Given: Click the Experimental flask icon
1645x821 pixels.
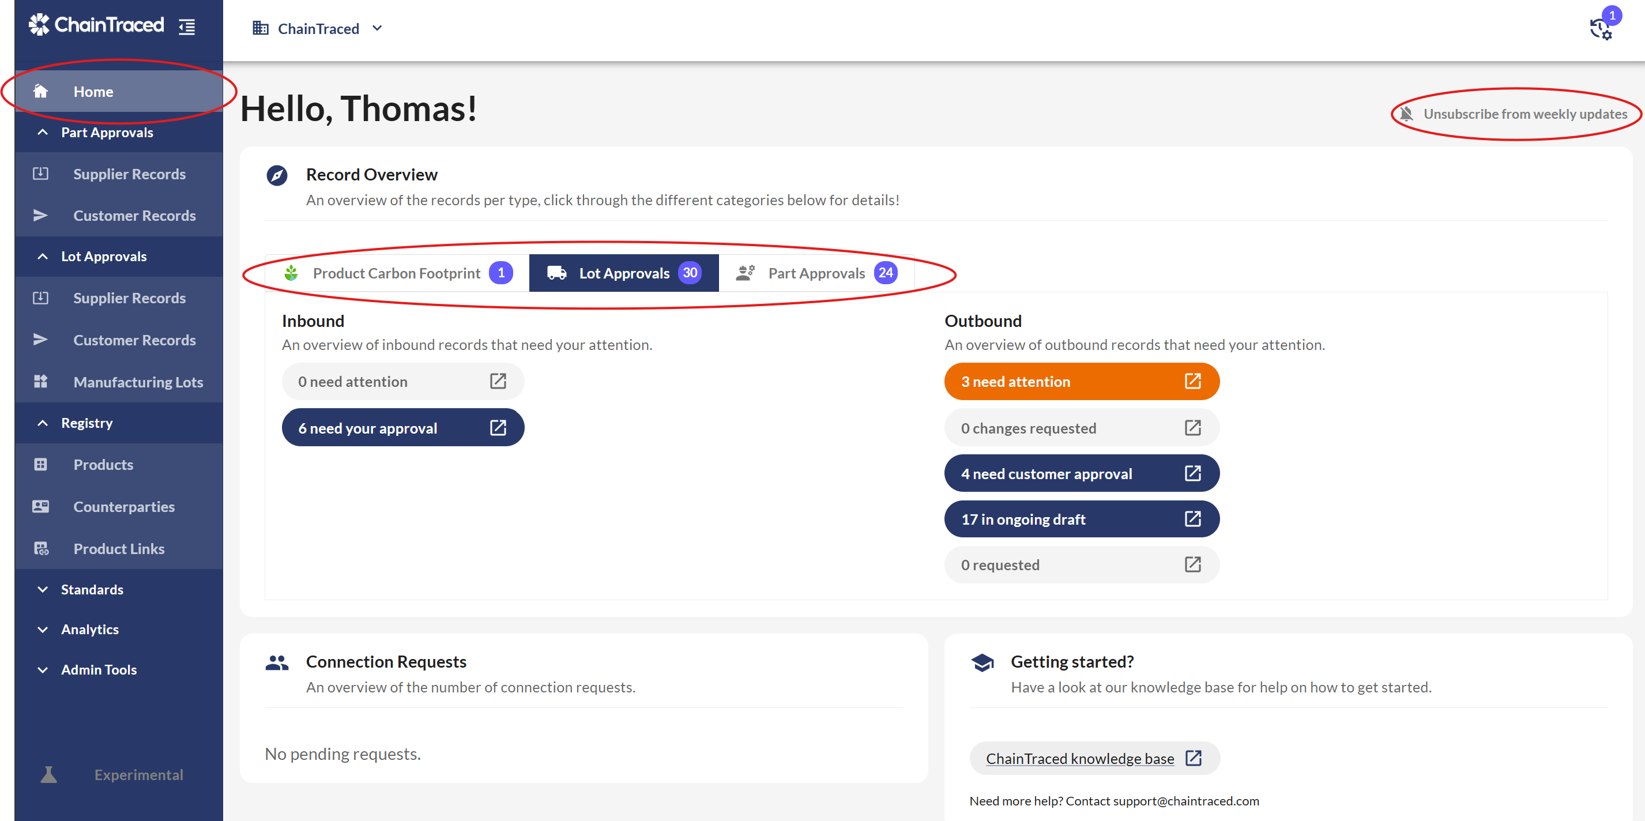Looking at the screenshot, I should (x=48, y=774).
